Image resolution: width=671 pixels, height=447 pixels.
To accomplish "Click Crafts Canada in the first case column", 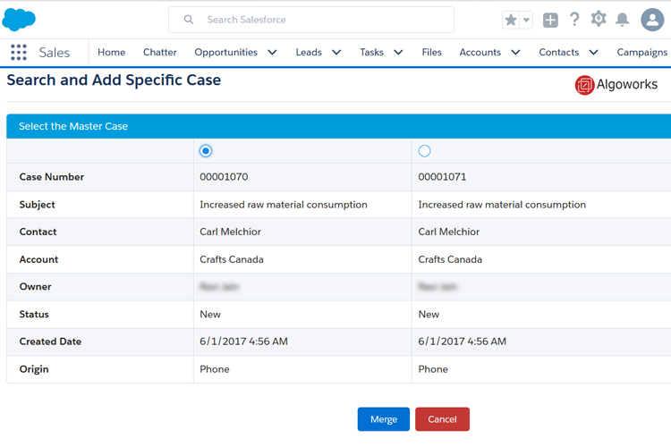I will coord(232,259).
